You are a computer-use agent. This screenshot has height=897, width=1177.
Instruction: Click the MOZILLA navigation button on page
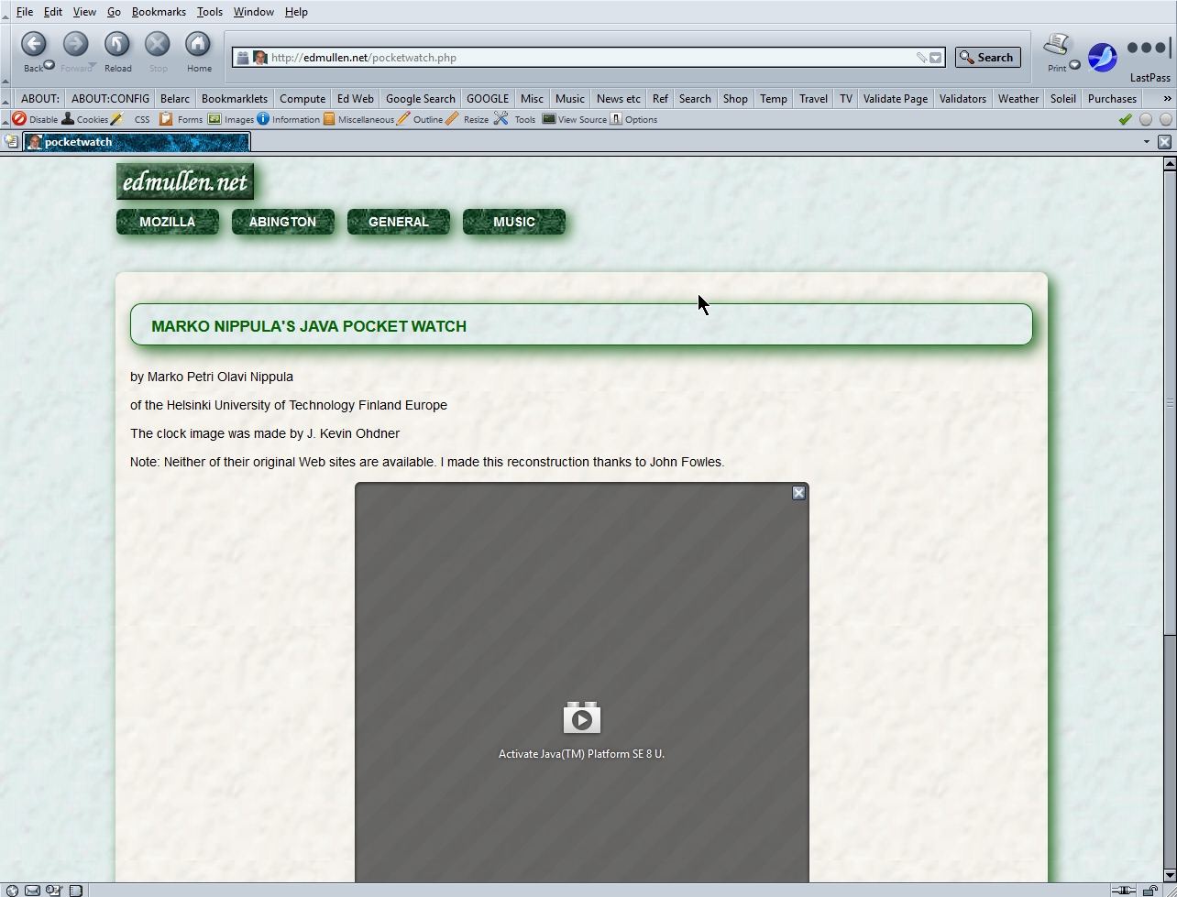coord(167,222)
